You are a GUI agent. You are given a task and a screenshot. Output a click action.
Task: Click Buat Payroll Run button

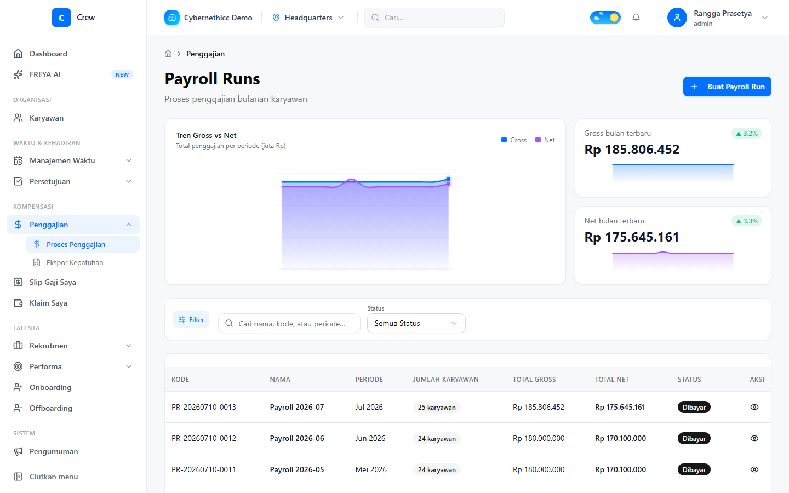(x=727, y=87)
